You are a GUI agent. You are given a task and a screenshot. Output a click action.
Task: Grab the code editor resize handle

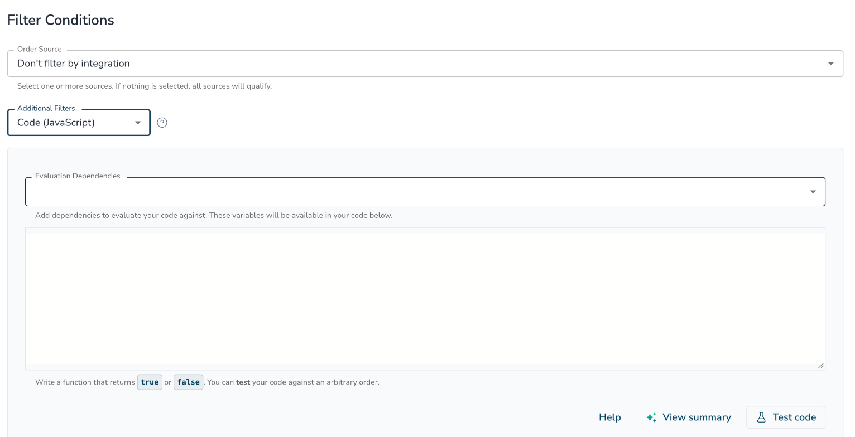tap(820, 366)
